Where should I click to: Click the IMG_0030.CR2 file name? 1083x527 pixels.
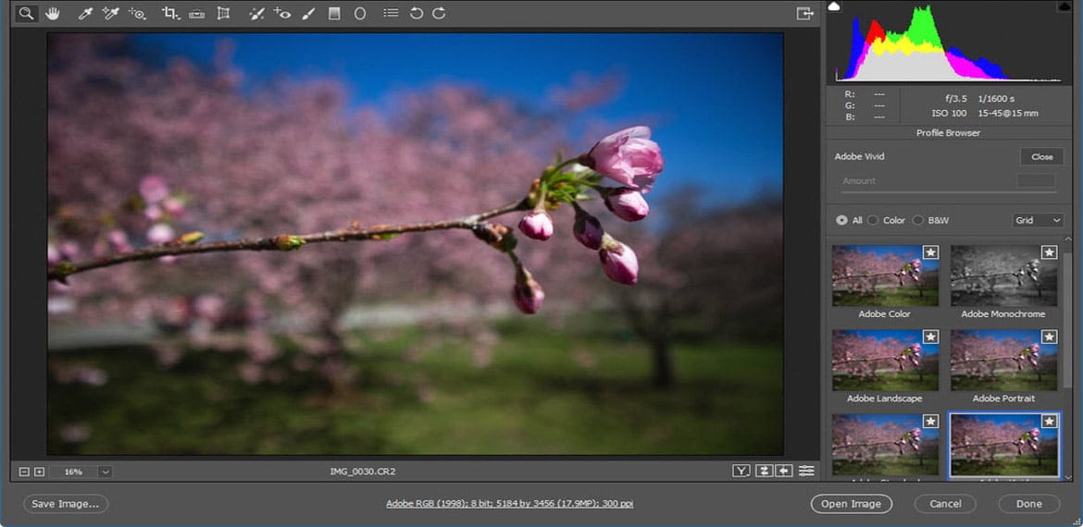363,472
